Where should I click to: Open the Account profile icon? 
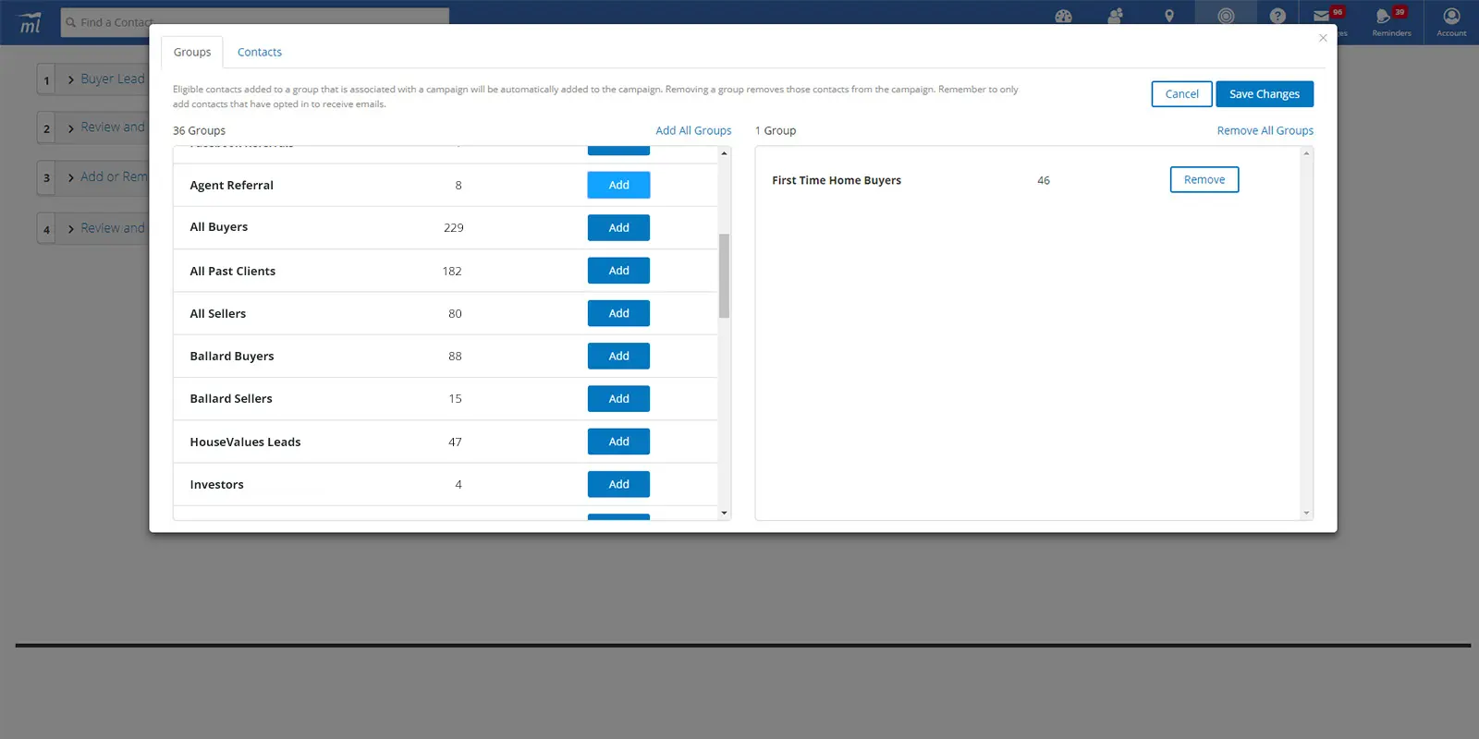coord(1451,16)
